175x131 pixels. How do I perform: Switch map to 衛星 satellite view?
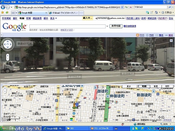coord(156,86)
